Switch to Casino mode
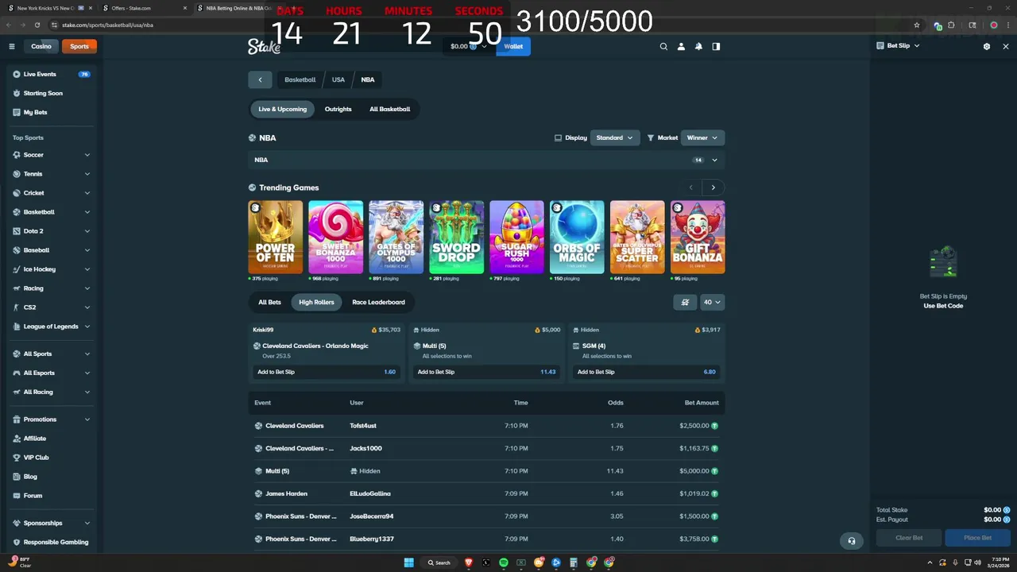This screenshot has height=572, width=1017. click(41, 46)
